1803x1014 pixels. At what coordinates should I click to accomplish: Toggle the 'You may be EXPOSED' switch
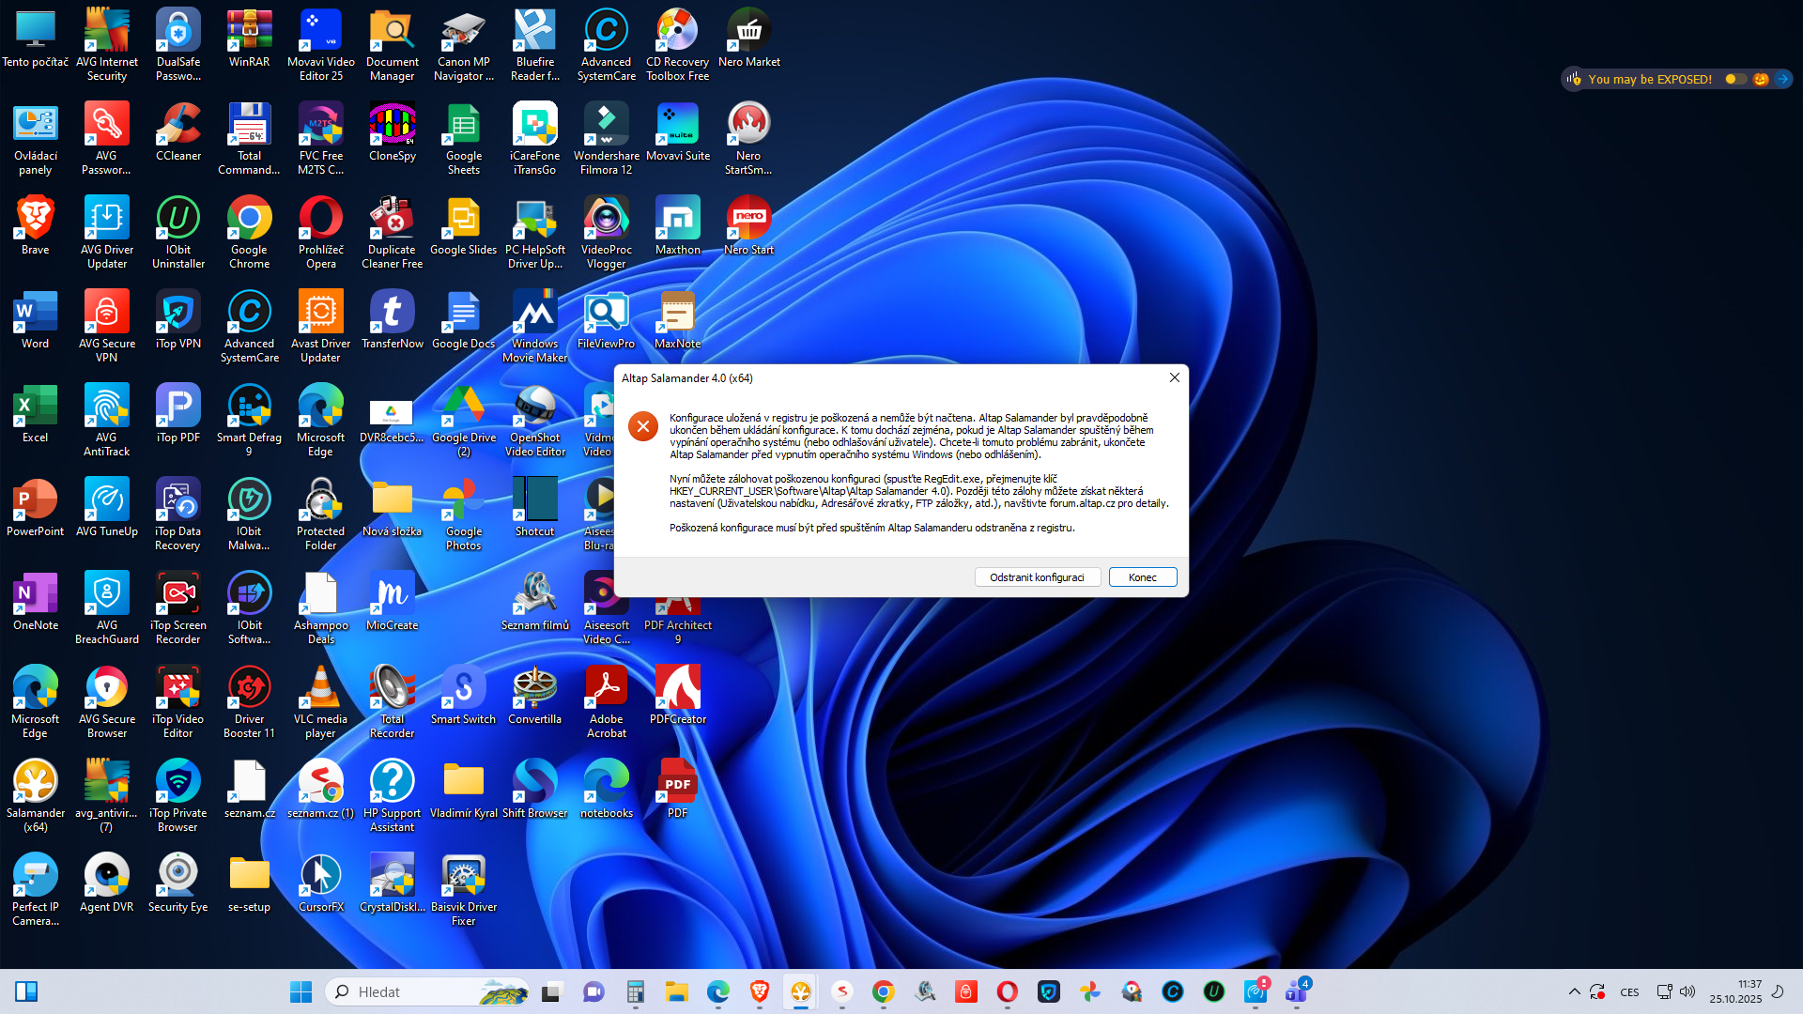coord(1735,79)
